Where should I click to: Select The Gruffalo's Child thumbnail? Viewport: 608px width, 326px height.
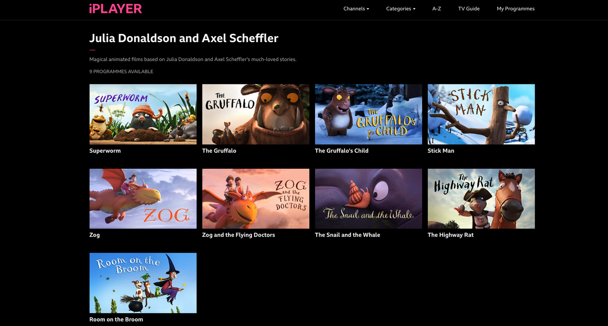click(x=369, y=114)
